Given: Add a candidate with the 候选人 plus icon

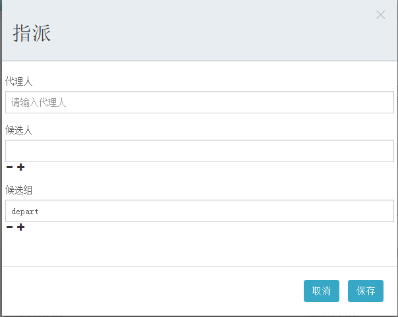Looking at the screenshot, I should (x=21, y=167).
